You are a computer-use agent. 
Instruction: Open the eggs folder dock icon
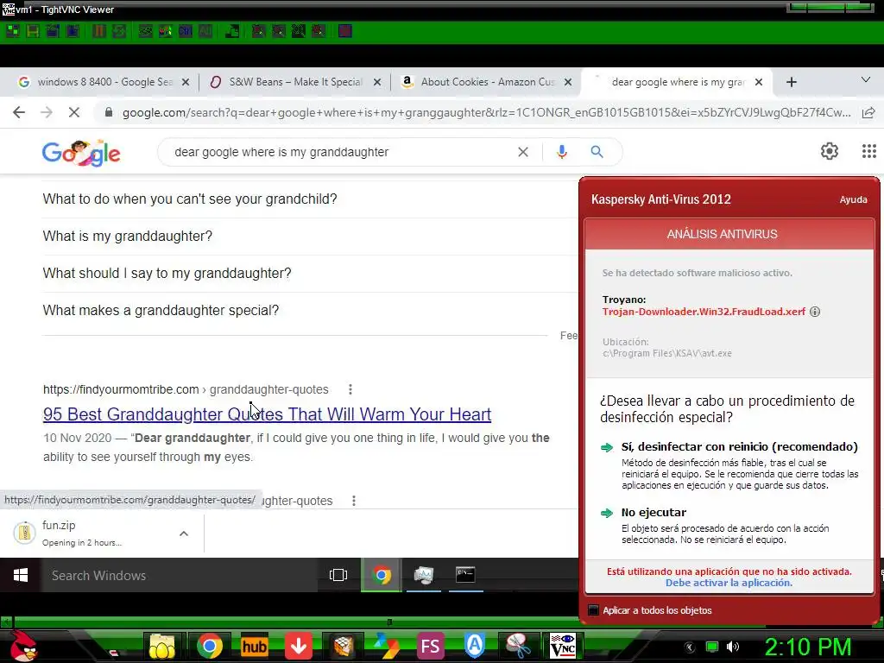point(161,646)
